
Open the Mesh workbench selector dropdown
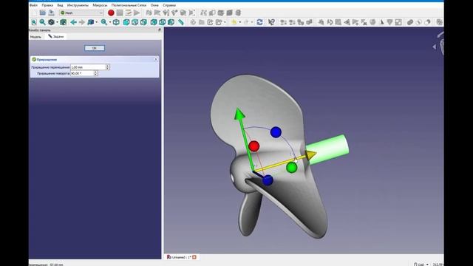81,13
